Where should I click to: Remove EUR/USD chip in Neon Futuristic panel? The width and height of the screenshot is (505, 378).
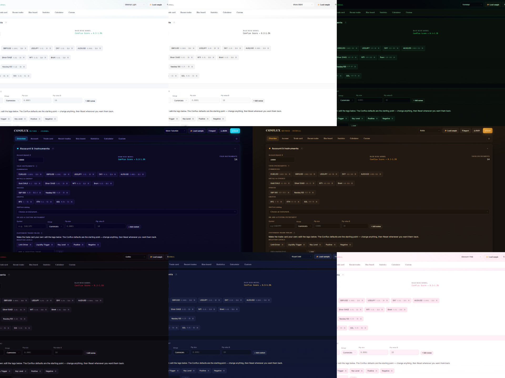point(41,174)
